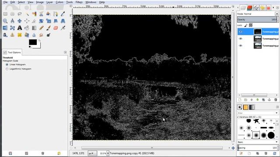Viewport: 280px width, 157px height.
Task: Select the Blend gradient tool
Action: [x=34, y=28]
